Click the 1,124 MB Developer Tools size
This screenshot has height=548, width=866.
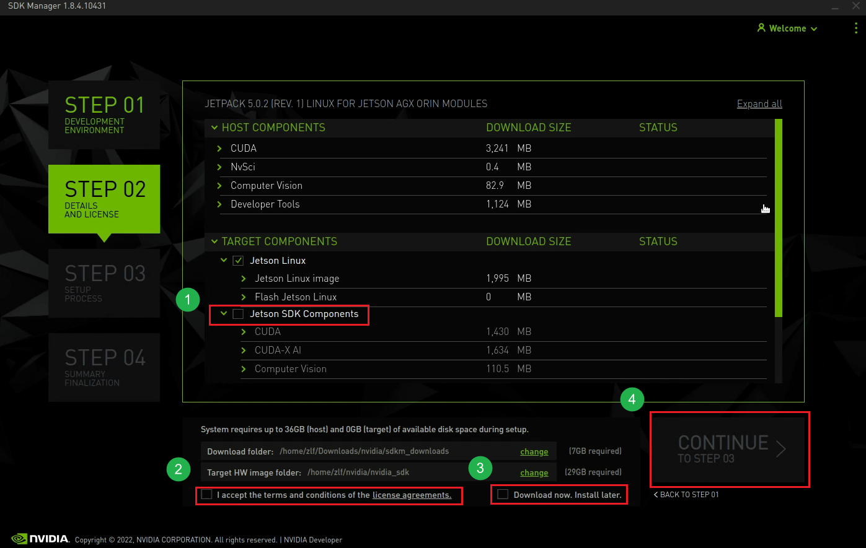[508, 204]
